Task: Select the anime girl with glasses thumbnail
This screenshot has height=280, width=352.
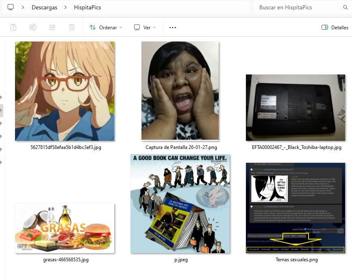Action: (65, 91)
